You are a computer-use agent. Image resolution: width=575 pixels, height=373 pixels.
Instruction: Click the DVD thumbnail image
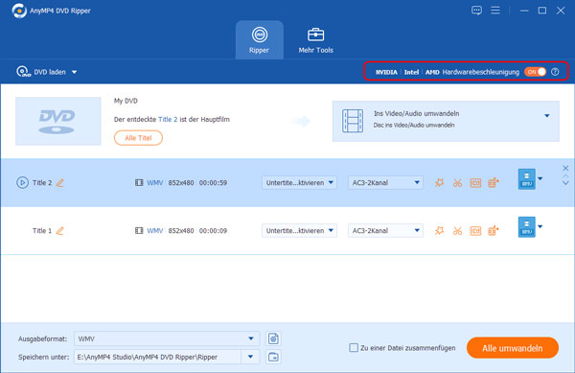(x=57, y=121)
